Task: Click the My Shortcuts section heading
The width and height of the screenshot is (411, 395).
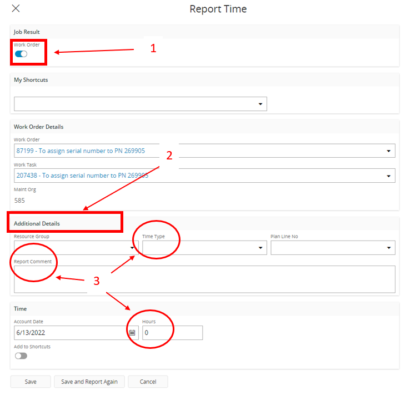Action: click(x=31, y=80)
